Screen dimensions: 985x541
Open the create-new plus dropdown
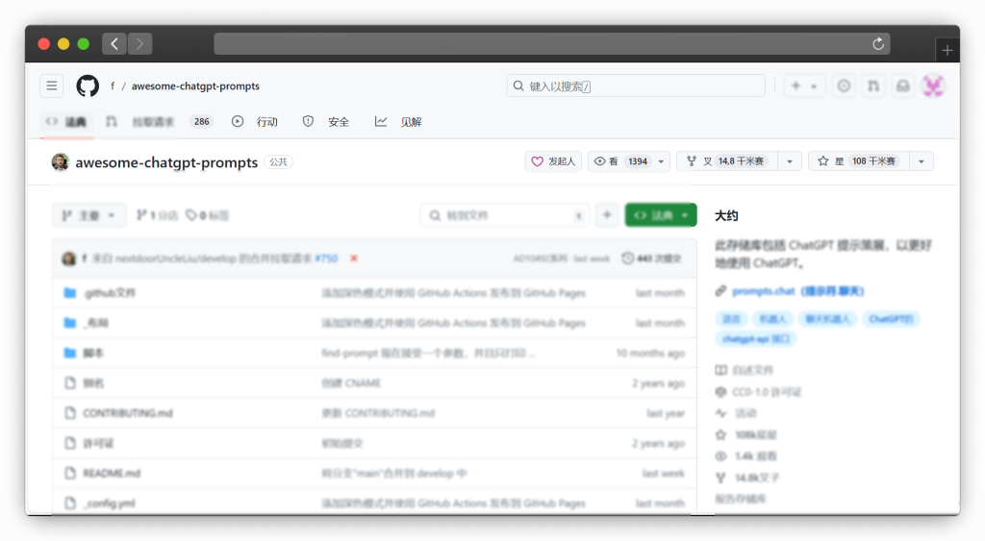coord(803,86)
